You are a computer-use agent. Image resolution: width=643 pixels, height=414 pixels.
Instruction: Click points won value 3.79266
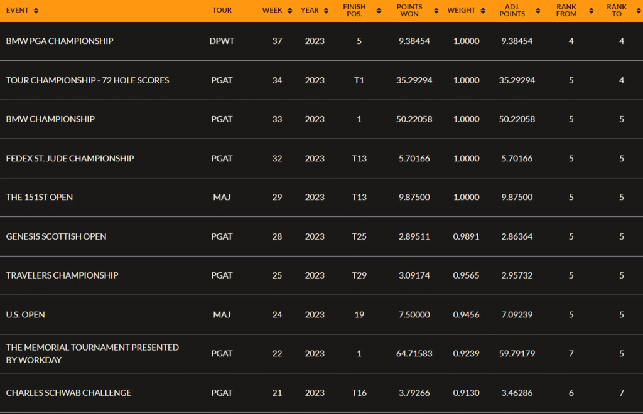tap(414, 393)
